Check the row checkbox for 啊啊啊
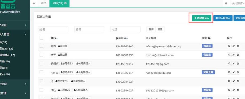Image resolution: width=245 pixels, height=99 pixels. point(41,63)
